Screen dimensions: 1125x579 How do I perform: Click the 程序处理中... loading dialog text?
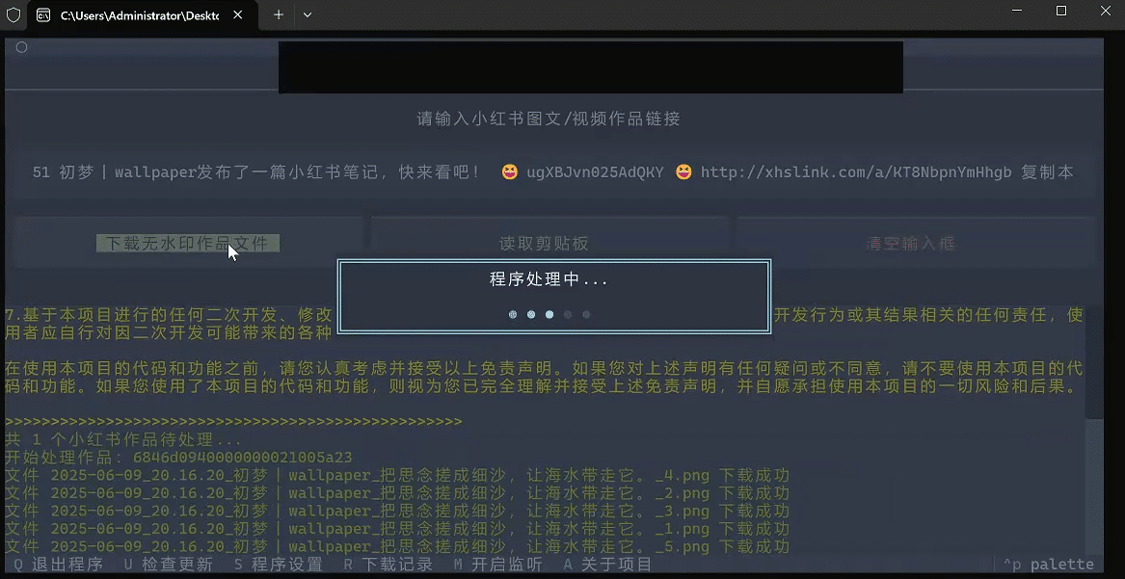coord(549,279)
